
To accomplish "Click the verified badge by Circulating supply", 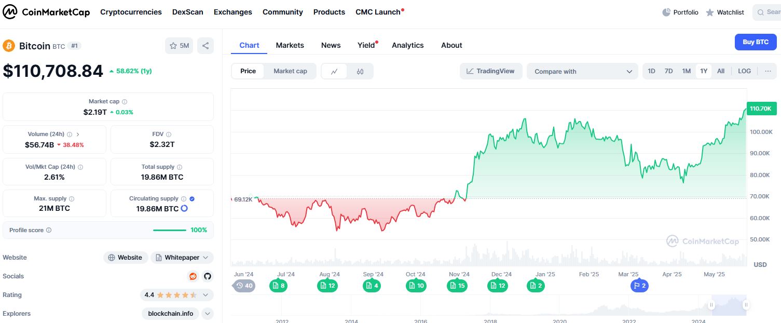I will [x=192, y=199].
